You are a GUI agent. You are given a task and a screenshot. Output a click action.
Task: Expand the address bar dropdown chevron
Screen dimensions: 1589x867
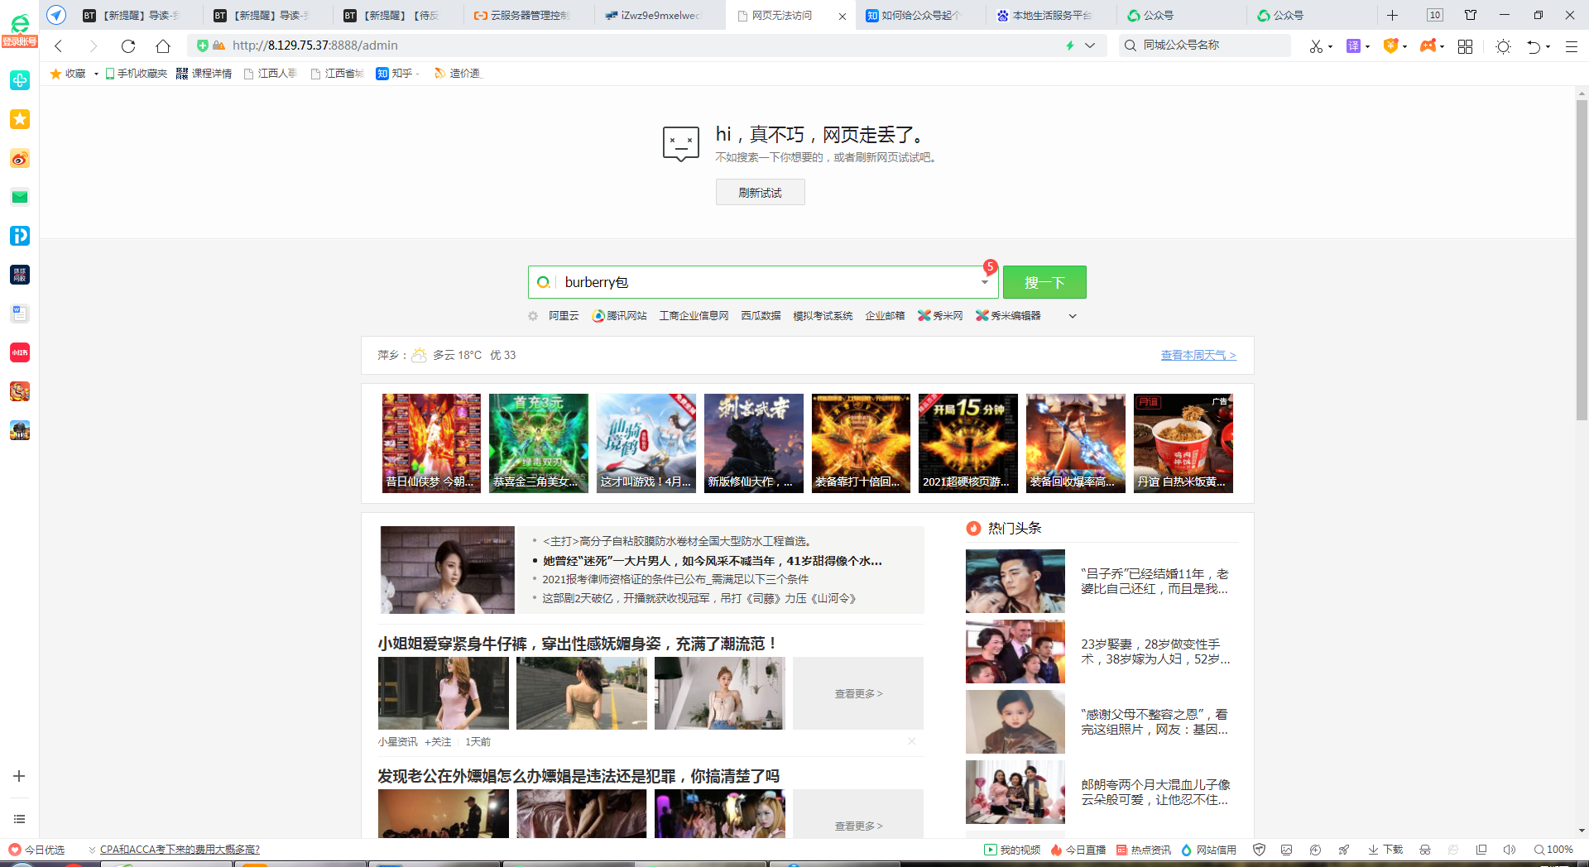(x=1090, y=46)
